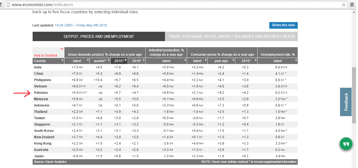This screenshot has height=168, width=358.
Task: Sort by GDP latest column arrows
Action: 88,61
